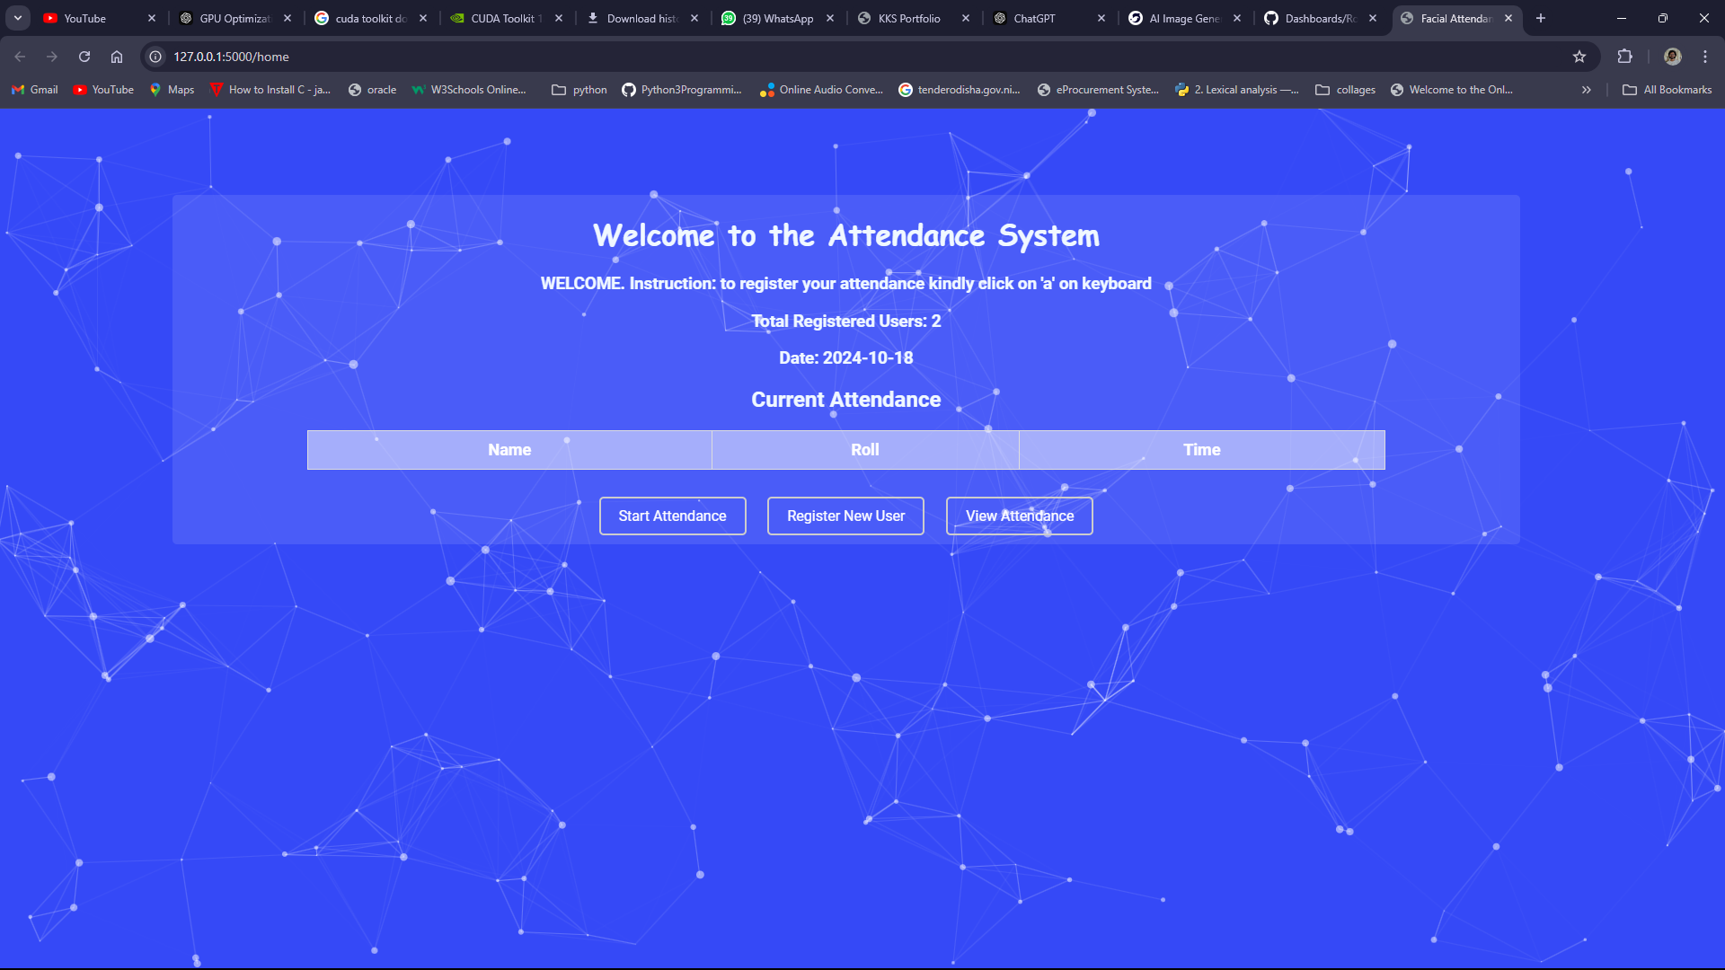1725x970 pixels.
Task: Switch to Dashboards GitHub tab
Action: [1321, 18]
